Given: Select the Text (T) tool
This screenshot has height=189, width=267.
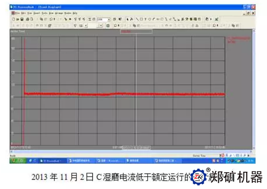Looking at the screenshot, I should tap(145, 19).
